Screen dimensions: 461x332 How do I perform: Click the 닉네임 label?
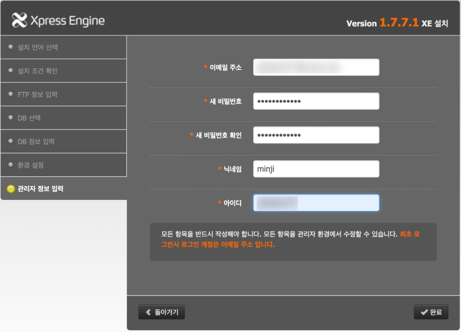tap(232, 169)
